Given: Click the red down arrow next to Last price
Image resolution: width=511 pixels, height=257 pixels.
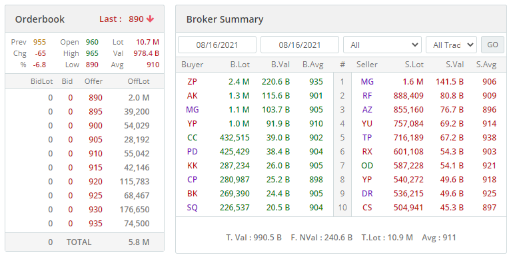Looking at the screenshot, I should 151,19.
